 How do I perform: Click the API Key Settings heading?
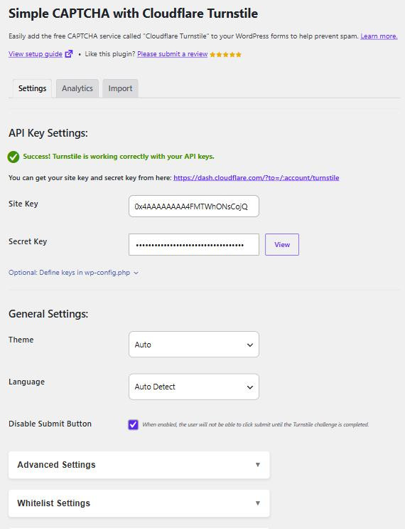click(48, 133)
